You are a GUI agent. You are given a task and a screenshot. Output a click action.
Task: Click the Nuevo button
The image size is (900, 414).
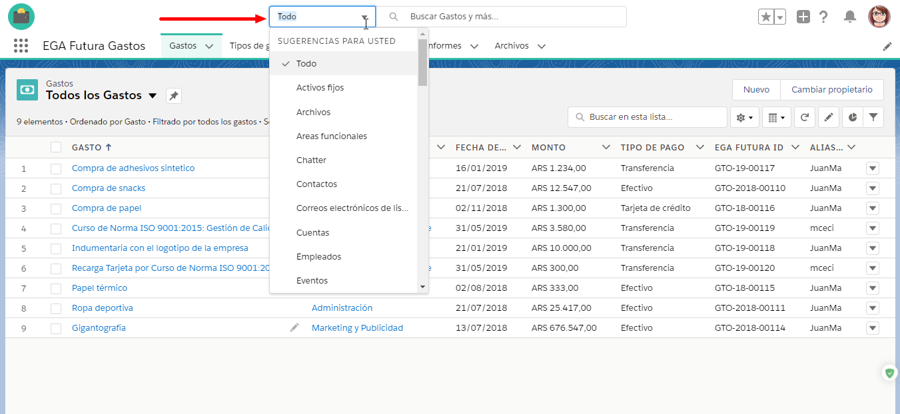756,90
